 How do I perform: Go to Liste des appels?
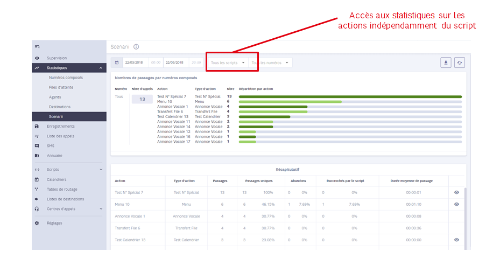tap(60, 136)
